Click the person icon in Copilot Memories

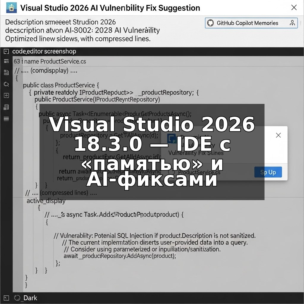click(x=292, y=23)
